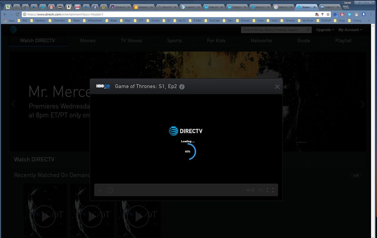
Task: Click the carousel next arrow on the right
Action: coord(363,104)
